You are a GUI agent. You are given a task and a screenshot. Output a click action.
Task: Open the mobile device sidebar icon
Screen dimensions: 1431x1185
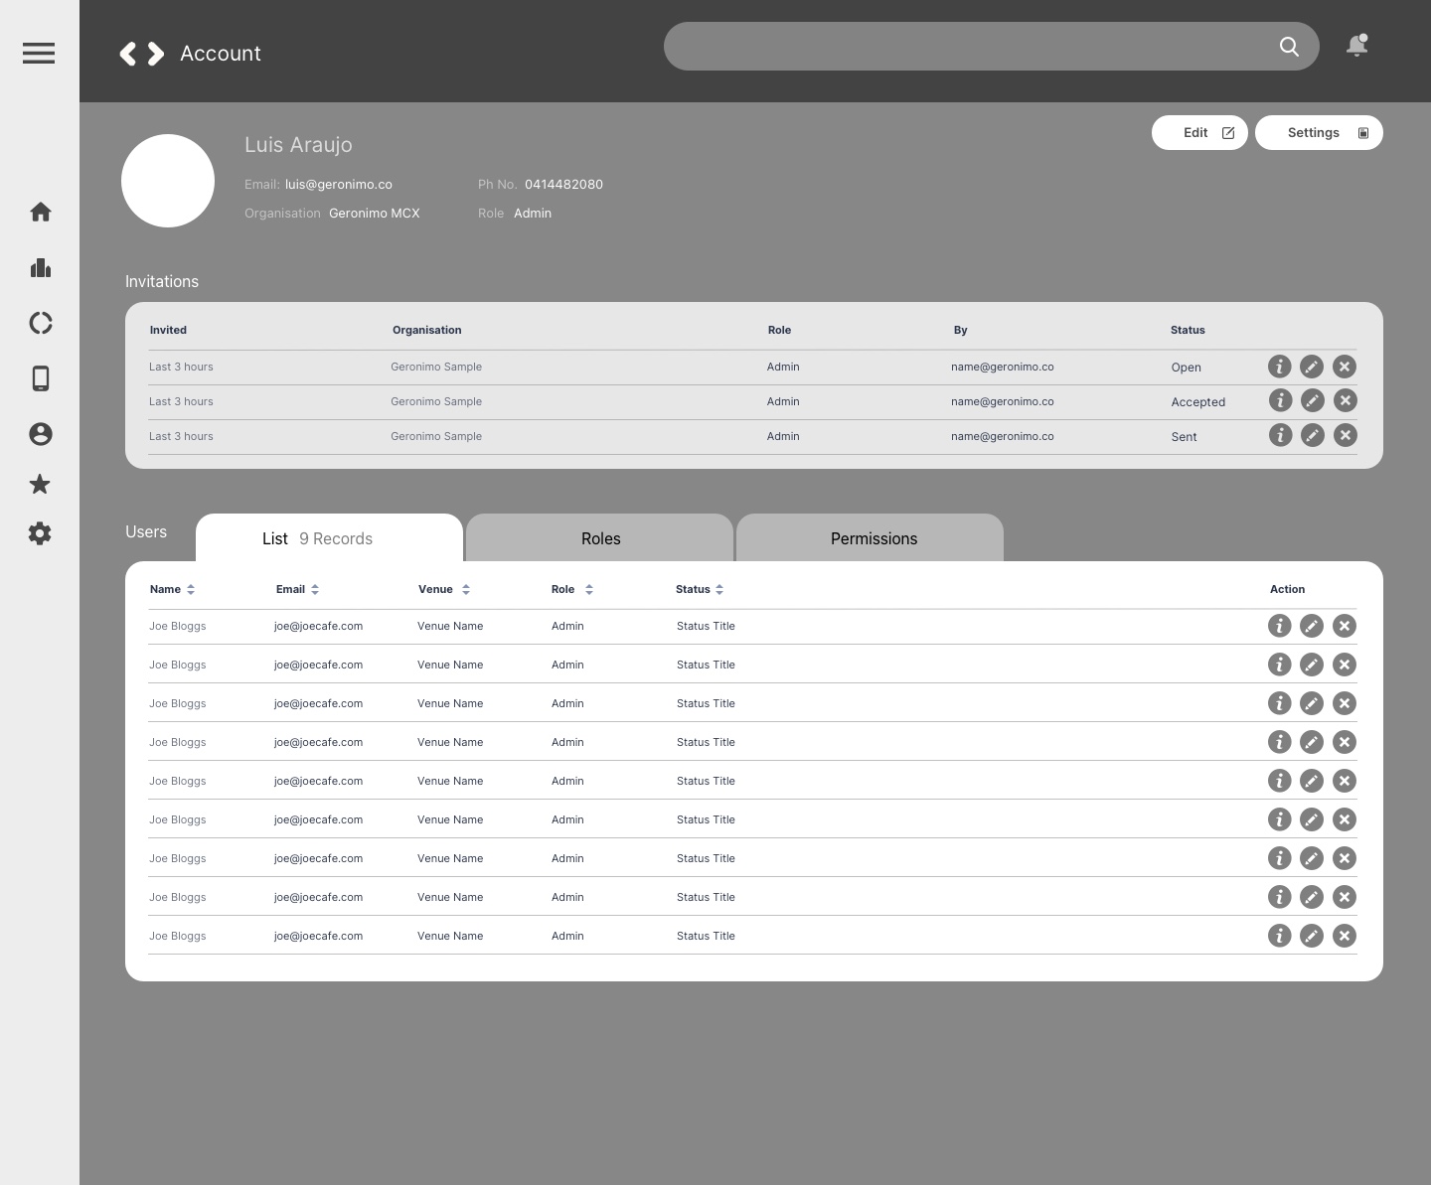click(41, 378)
